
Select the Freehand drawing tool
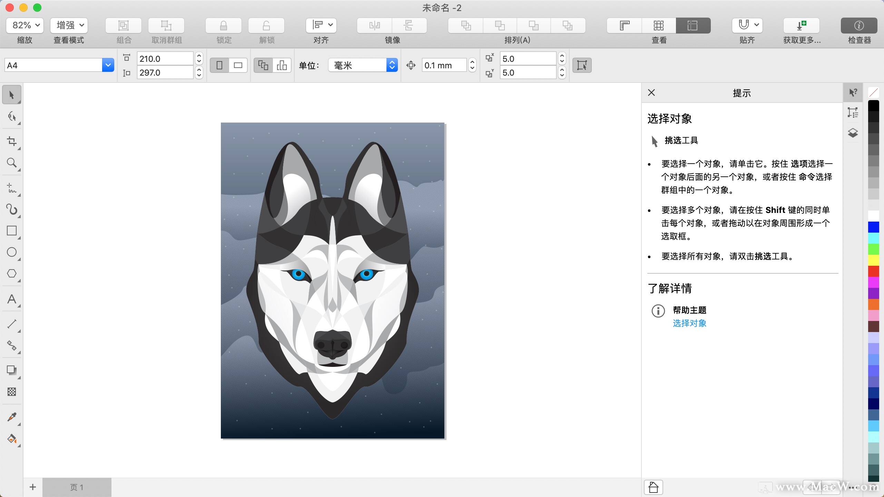12,188
